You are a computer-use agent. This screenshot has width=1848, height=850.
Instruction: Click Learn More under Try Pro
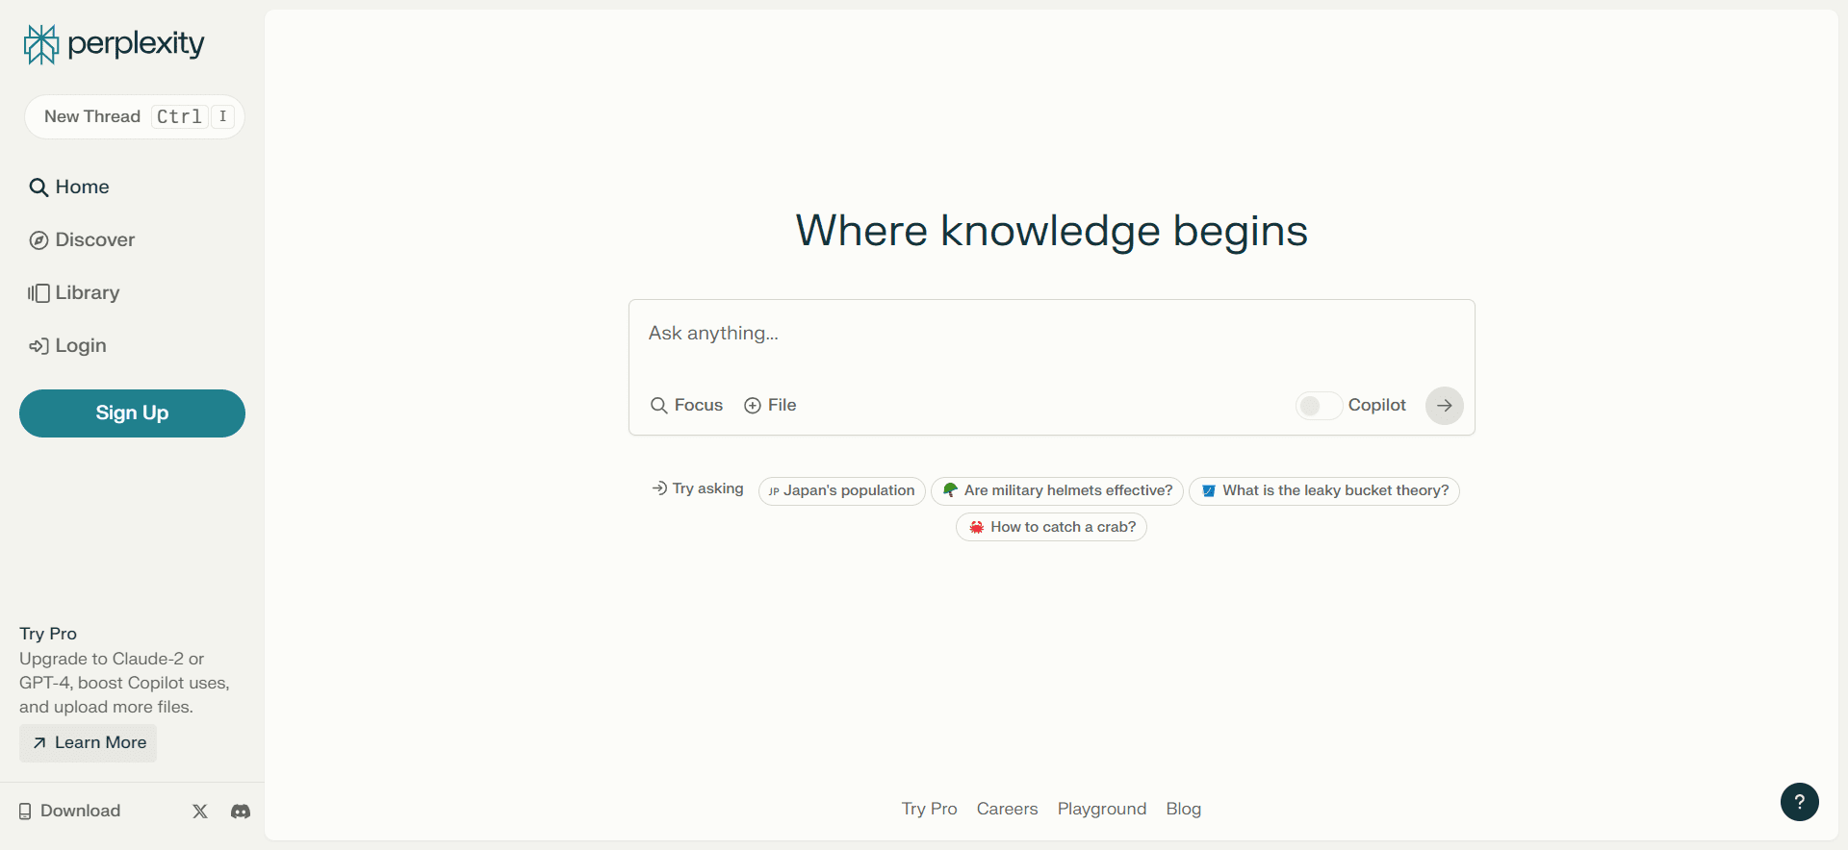(x=89, y=743)
